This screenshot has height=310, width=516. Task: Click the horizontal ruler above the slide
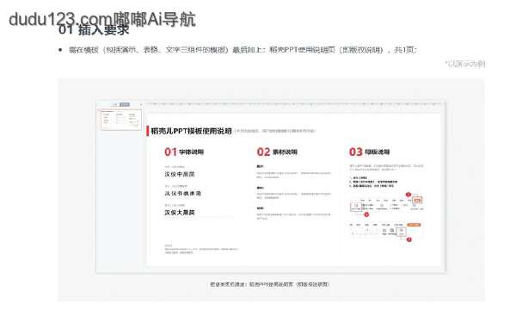(294, 104)
